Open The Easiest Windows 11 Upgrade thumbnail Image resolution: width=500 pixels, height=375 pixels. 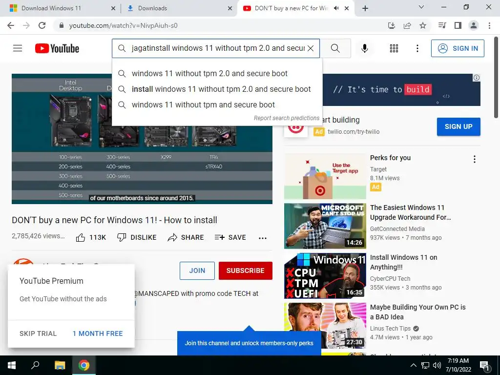pos(325,226)
